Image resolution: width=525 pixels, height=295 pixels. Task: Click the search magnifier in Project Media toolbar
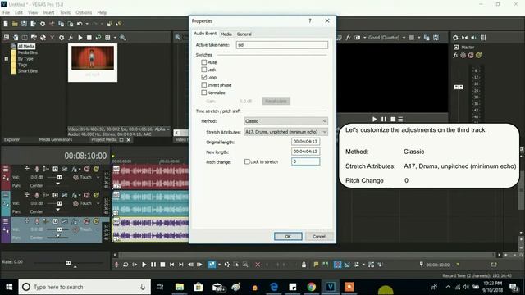[x=123, y=38]
